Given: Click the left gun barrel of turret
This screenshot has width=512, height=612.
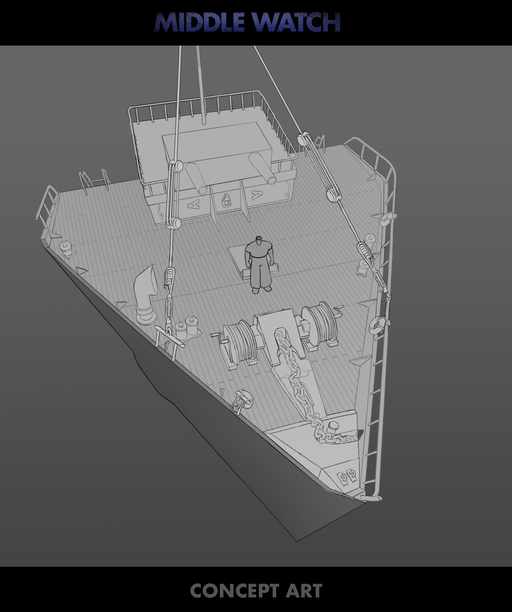Looking at the screenshot, I should click(x=196, y=179).
